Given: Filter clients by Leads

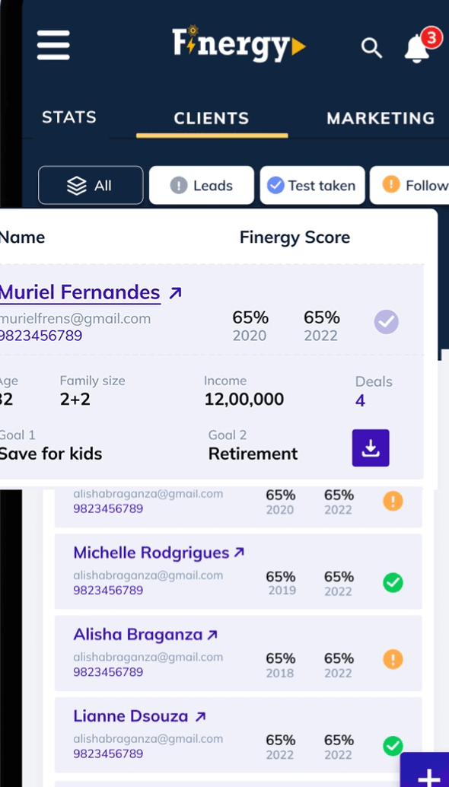Looking at the screenshot, I should (x=201, y=185).
